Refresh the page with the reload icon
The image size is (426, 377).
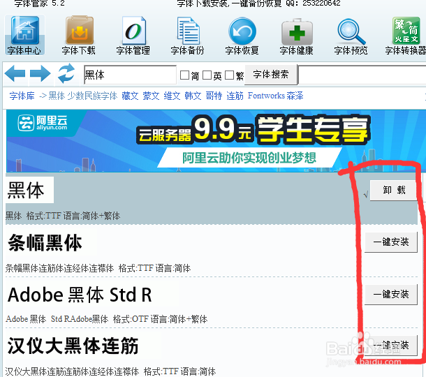pos(66,73)
